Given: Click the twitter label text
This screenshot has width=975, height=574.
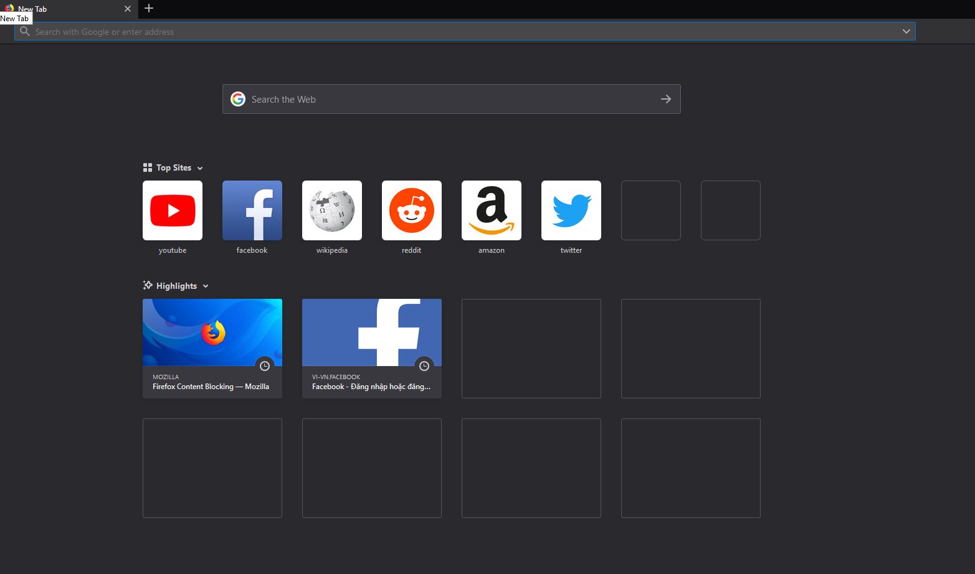Looking at the screenshot, I should 571,250.
